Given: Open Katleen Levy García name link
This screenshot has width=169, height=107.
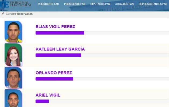Looking at the screenshot, I should [60, 49].
